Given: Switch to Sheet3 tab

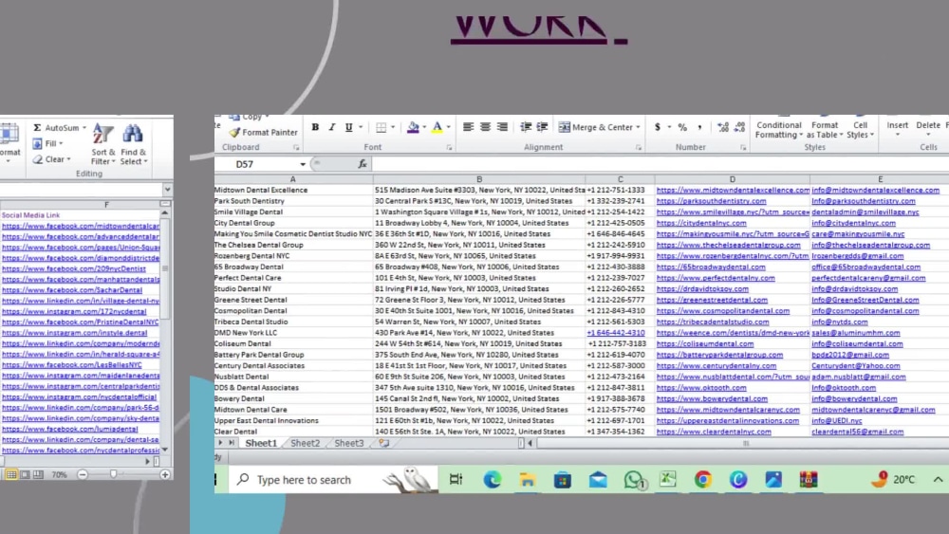Looking at the screenshot, I should click(349, 443).
